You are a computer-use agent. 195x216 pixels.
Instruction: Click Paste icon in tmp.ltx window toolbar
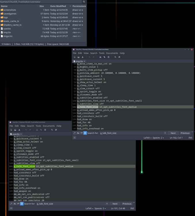click(109, 57)
